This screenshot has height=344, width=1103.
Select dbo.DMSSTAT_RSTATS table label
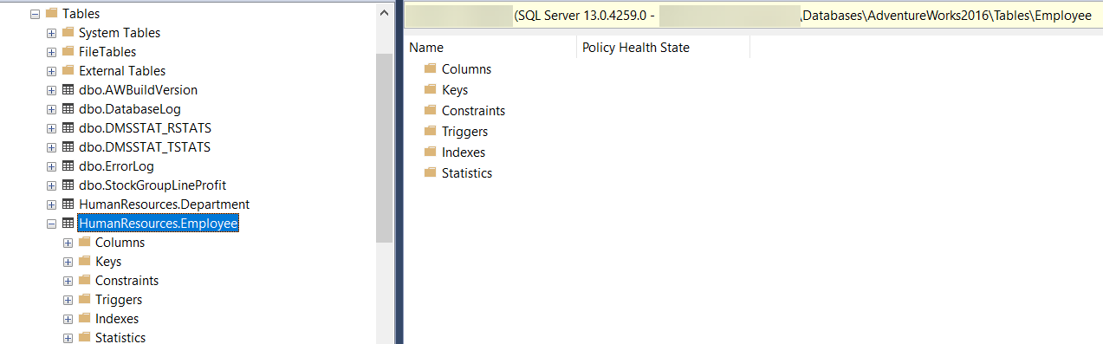(145, 128)
